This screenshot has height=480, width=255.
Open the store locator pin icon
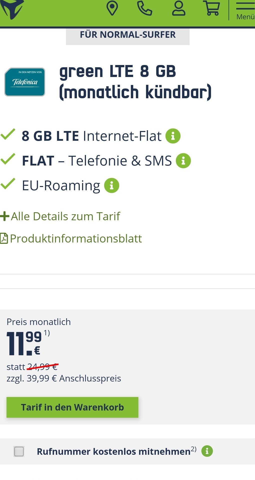[112, 8]
